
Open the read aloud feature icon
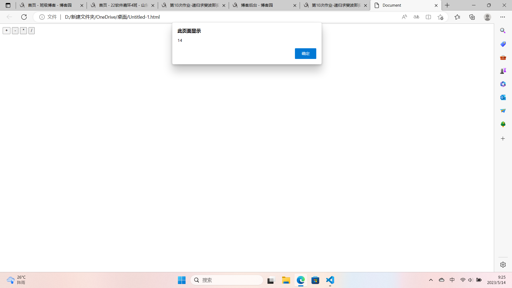point(404,17)
